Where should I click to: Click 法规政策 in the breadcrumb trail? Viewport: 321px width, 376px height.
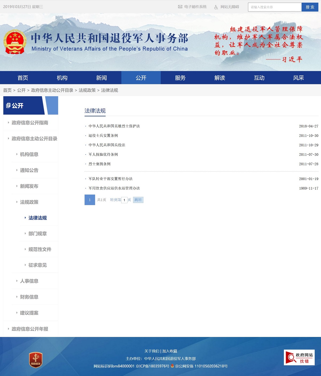[87, 90]
